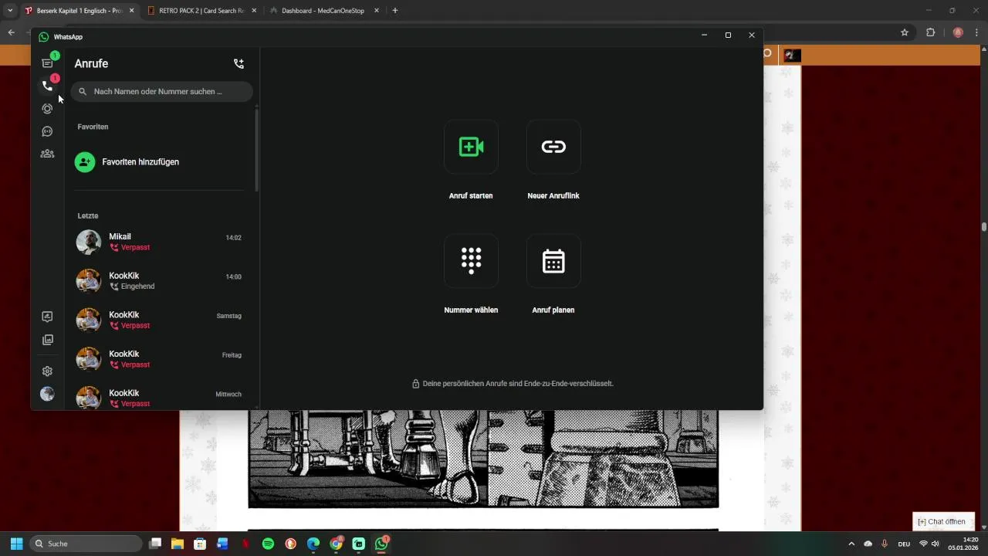The height and width of the screenshot is (556, 988).
Task: Bookmark this page with star icon
Action: coord(905,32)
